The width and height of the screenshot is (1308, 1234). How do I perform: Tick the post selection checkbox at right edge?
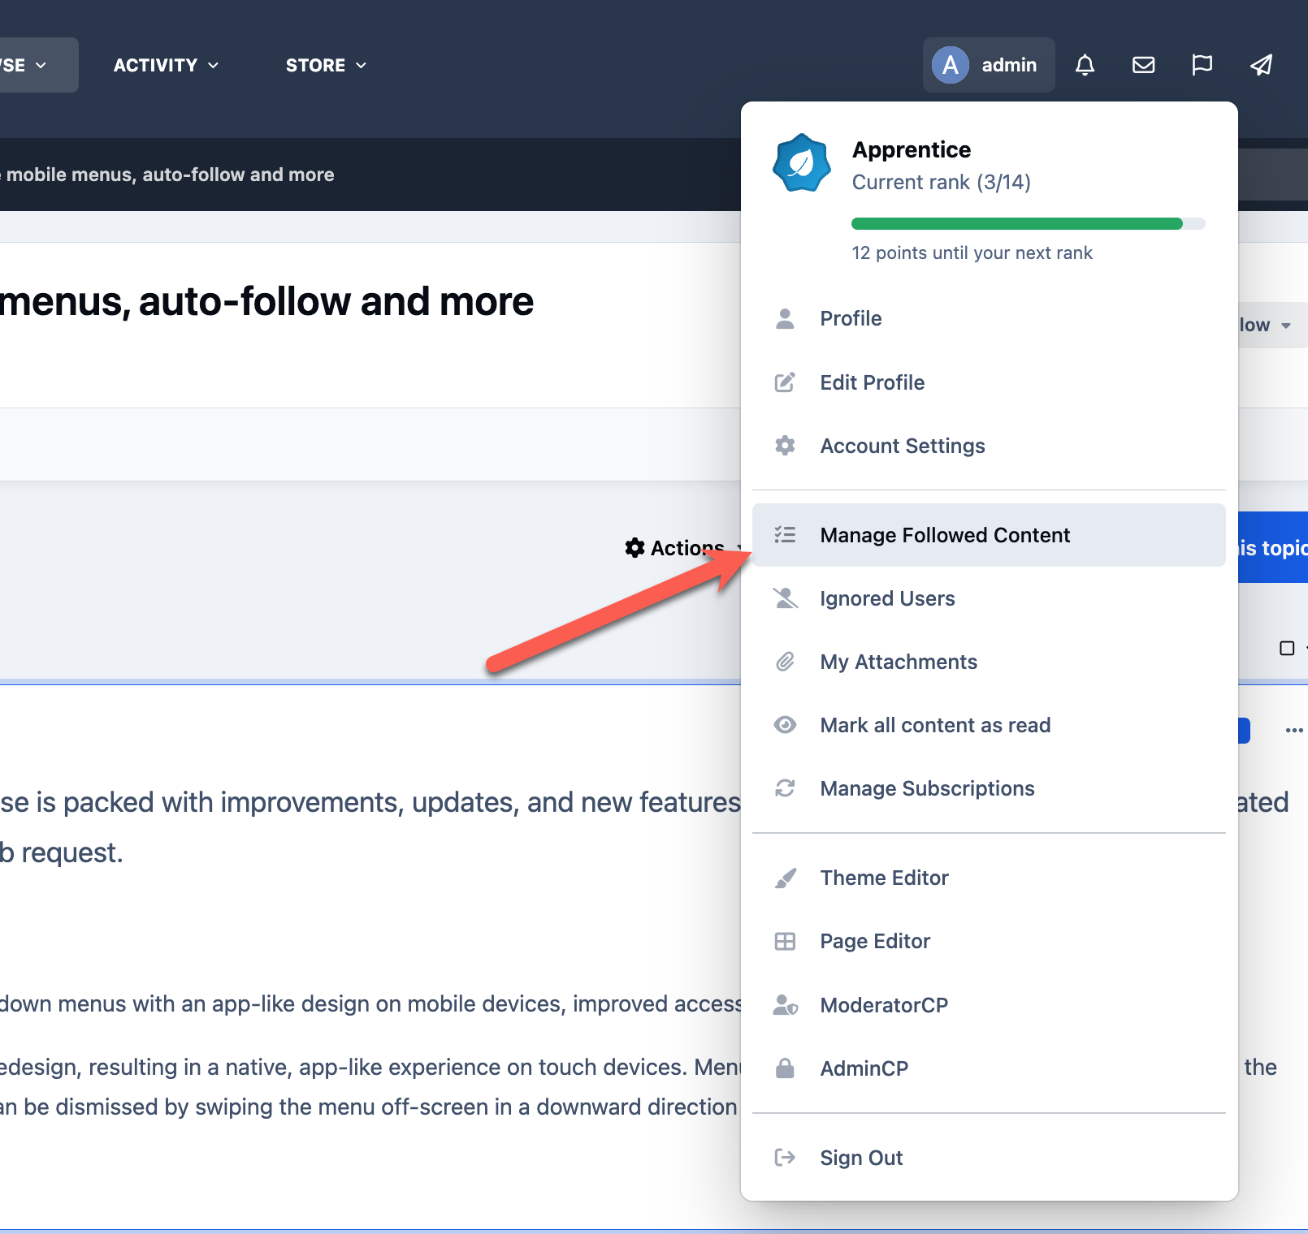[x=1287, y=648]
